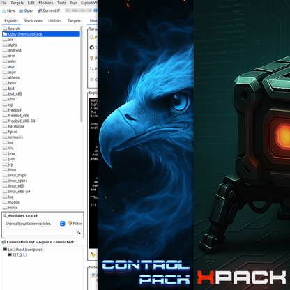290x290 pixels.
Task: Select the freebsd_x86 folder
Action: pos(18,116)
